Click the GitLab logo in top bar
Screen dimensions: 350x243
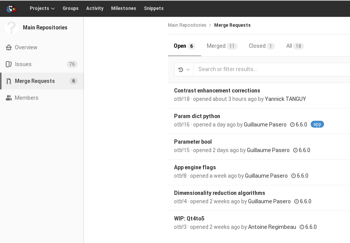pos(11,8)
